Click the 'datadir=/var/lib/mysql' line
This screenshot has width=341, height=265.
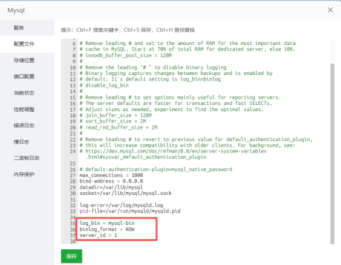pos(111,187)
